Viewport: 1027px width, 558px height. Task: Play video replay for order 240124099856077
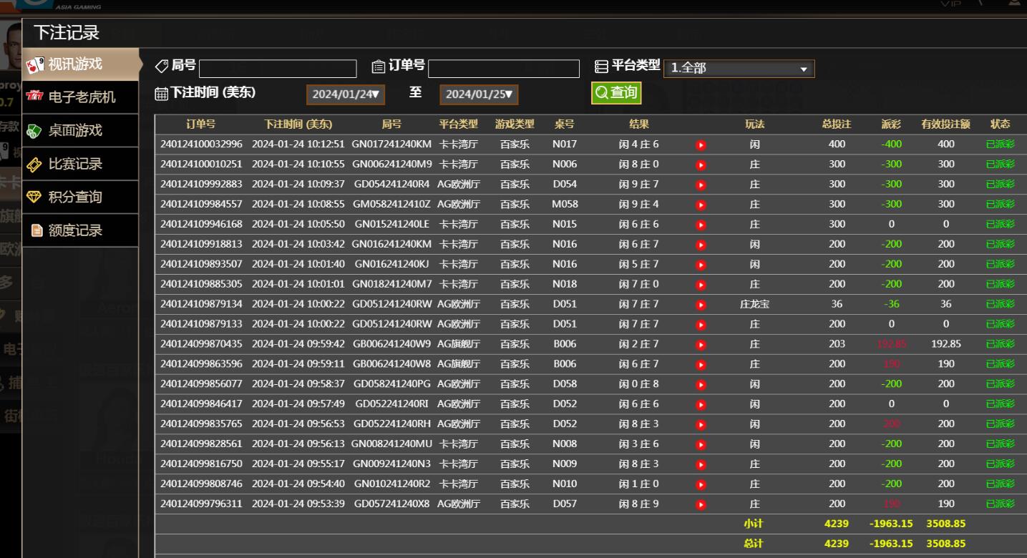click(701, 385)
